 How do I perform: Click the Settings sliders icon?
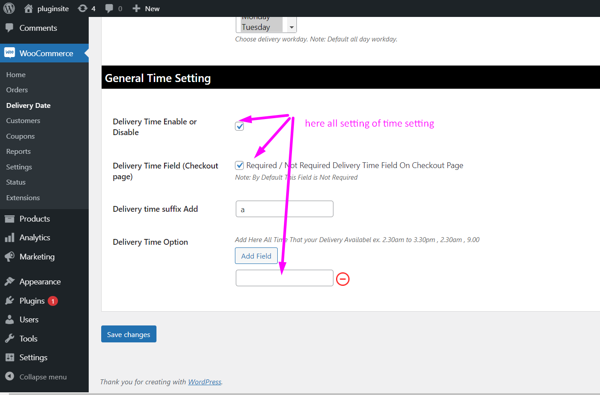9,358
